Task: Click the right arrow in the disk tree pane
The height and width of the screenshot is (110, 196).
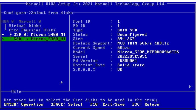Action: point(62,82)
